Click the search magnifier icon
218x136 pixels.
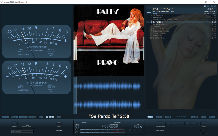[13, 132]
